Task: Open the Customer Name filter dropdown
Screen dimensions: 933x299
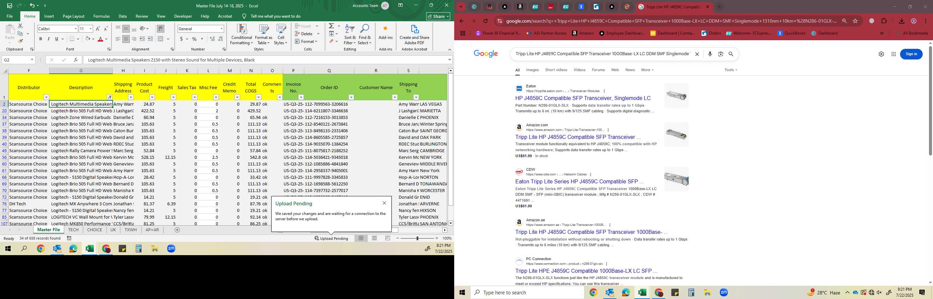Action: click(395, 97)
